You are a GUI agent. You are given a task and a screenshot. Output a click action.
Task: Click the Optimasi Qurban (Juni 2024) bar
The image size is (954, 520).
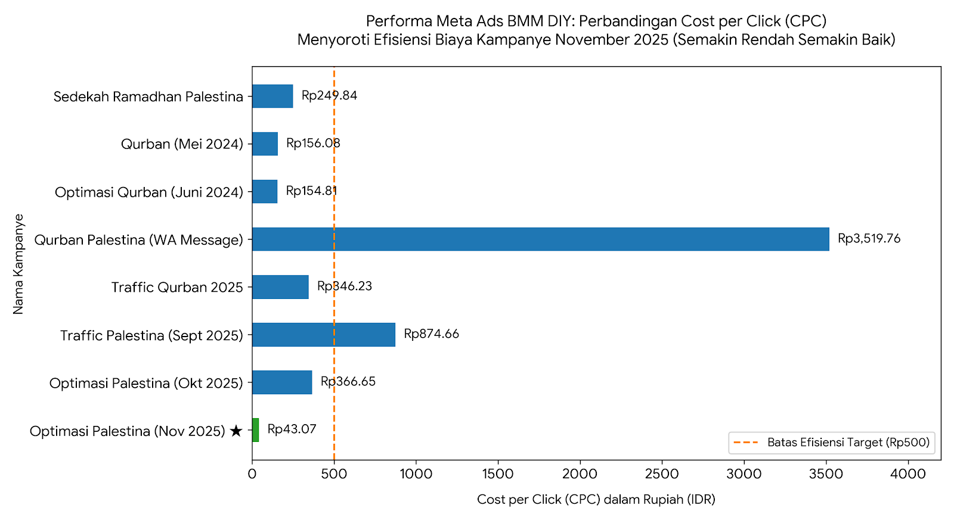click(x=265, y=191)
